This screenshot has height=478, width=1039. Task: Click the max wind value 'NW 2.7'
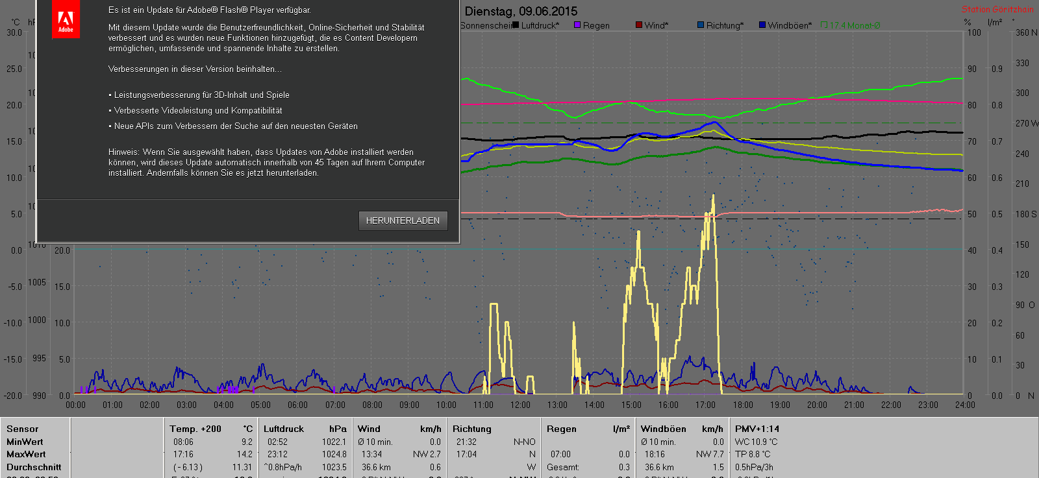tap(427, 454)
